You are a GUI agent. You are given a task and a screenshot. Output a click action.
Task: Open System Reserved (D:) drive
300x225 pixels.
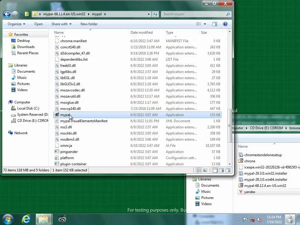tap(30, 115)
